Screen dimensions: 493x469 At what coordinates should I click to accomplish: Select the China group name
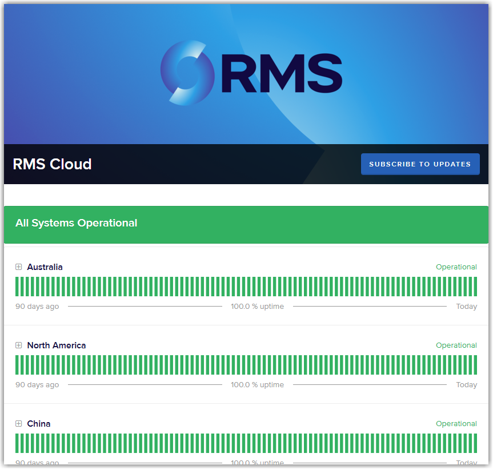point(39,424)
